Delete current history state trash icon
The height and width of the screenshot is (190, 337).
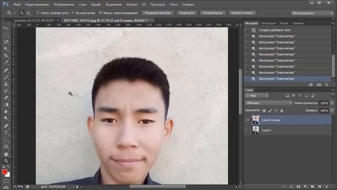tap(326, 84)
